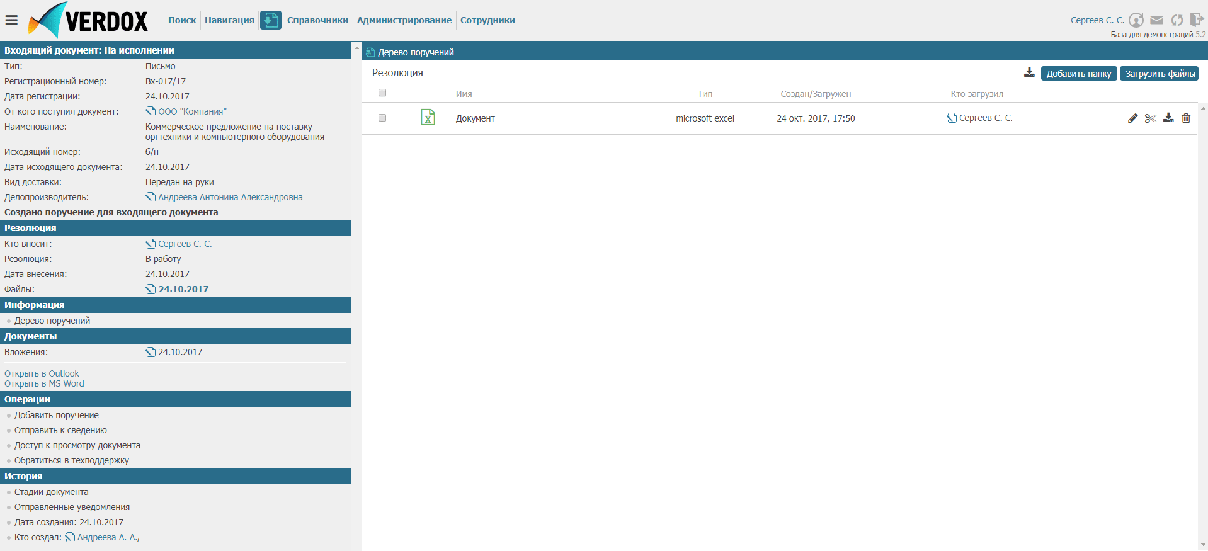Click the Дерево поручений panel title icon

370,52
